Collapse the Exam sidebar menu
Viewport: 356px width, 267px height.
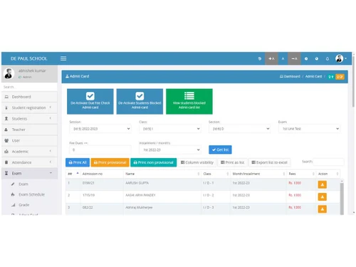(x=29, y=173)
